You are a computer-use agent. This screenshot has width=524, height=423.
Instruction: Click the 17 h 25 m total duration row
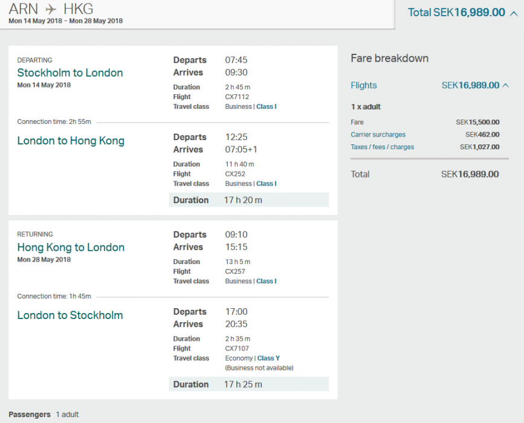point(248,384)
